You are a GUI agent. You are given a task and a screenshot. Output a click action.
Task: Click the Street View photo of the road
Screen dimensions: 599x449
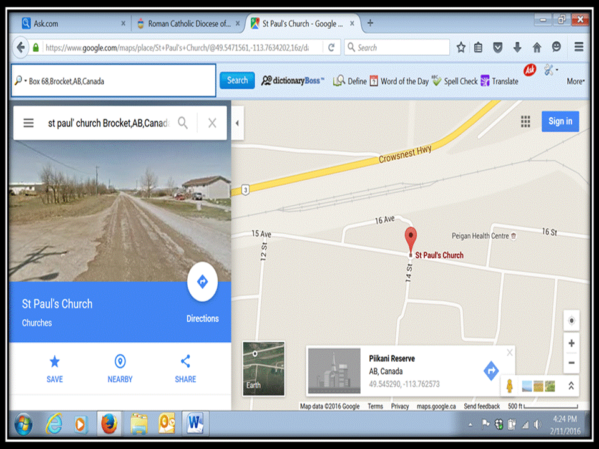coord(120,211)
